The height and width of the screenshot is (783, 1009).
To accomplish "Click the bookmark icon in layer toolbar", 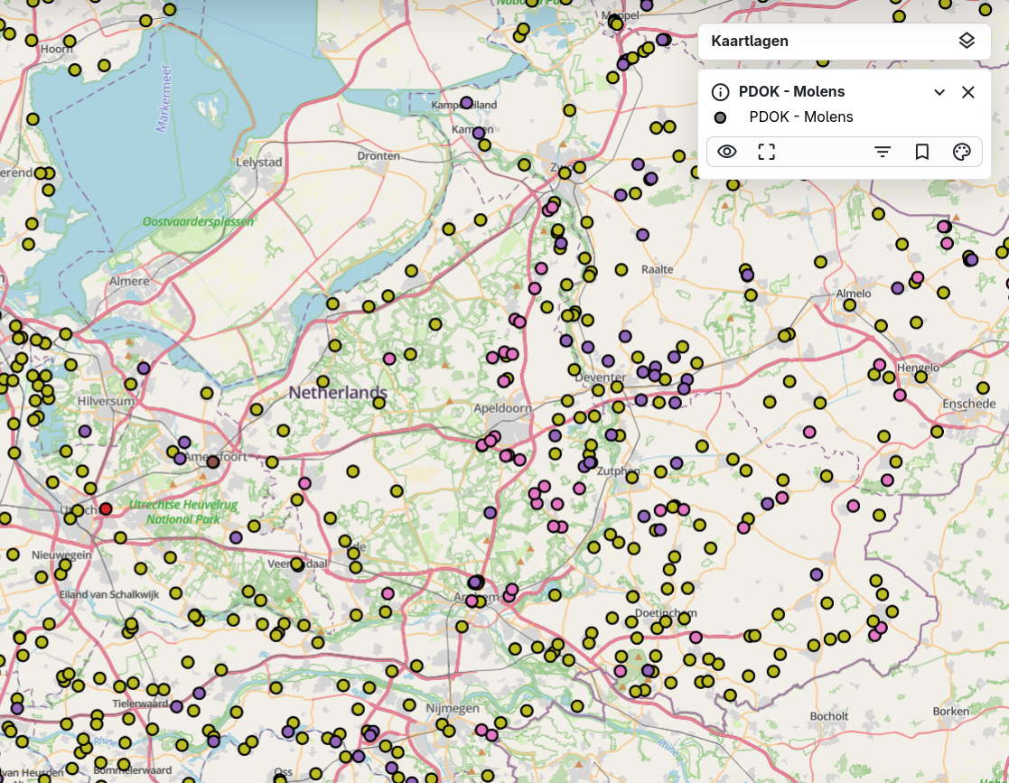I will click(x=921, y=152).
